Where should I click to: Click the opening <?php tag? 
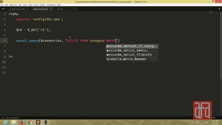(14, 14)
